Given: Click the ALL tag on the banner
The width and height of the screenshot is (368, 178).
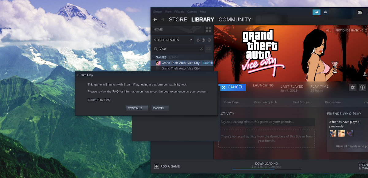Looking at the screenshot, I should coord(328,30).
